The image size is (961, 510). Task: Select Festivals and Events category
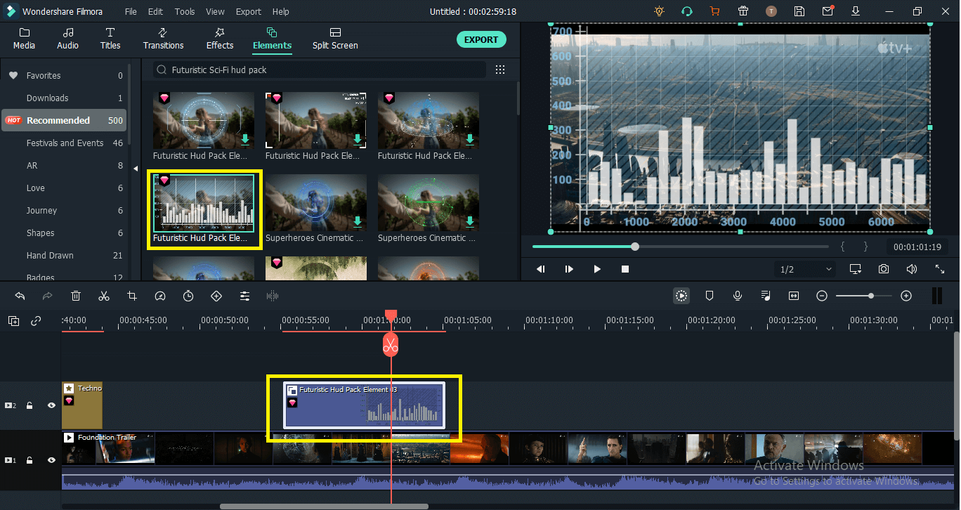[x=64, y=143]
